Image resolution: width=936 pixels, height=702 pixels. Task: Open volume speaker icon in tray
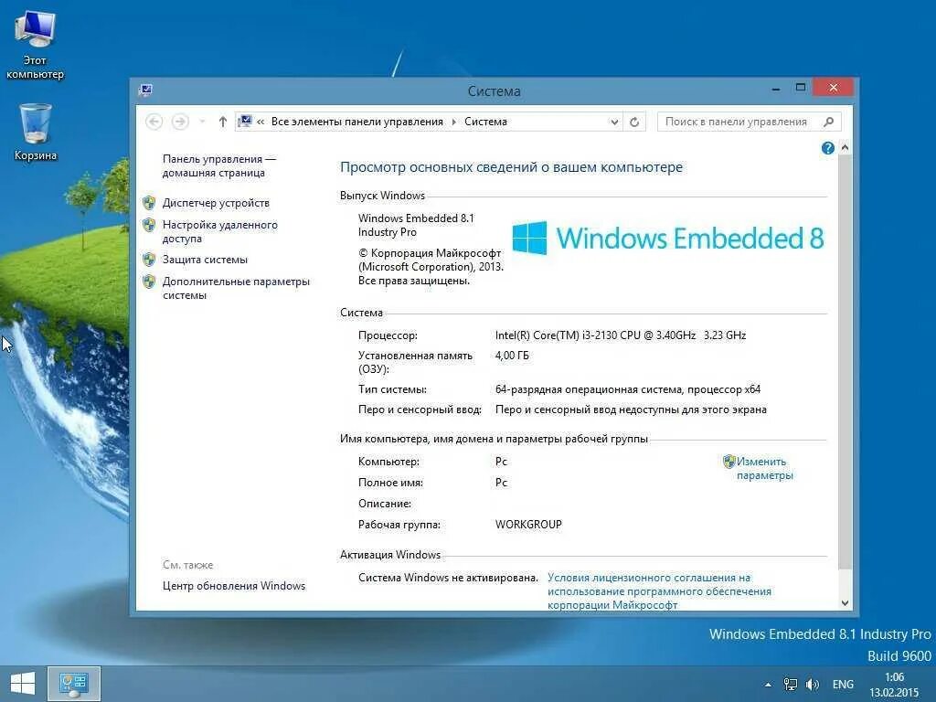tap(812, 684)
